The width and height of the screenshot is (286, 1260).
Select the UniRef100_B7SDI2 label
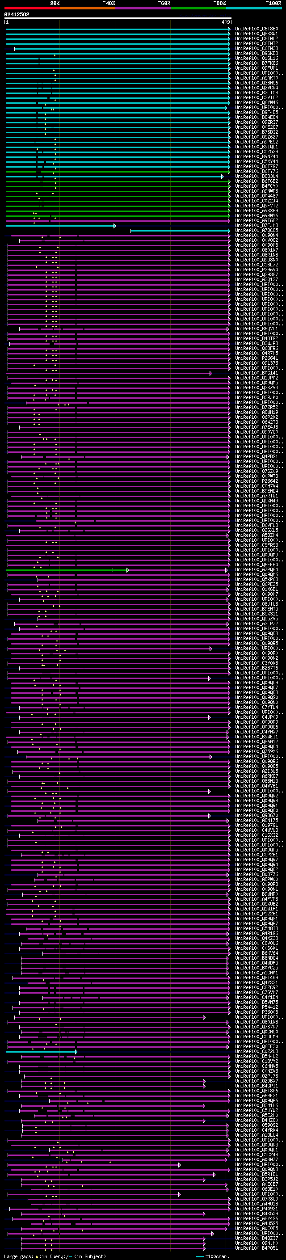click(257, 132)
